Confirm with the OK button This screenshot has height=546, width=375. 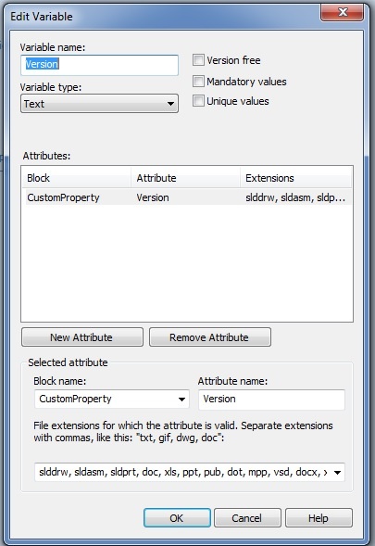(x=177, y=518)
